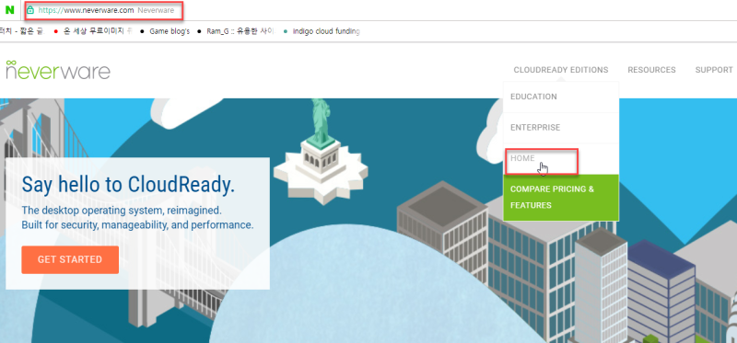Click the orange Get Started button
The image size is (737, 343).
tap(70, 259)
